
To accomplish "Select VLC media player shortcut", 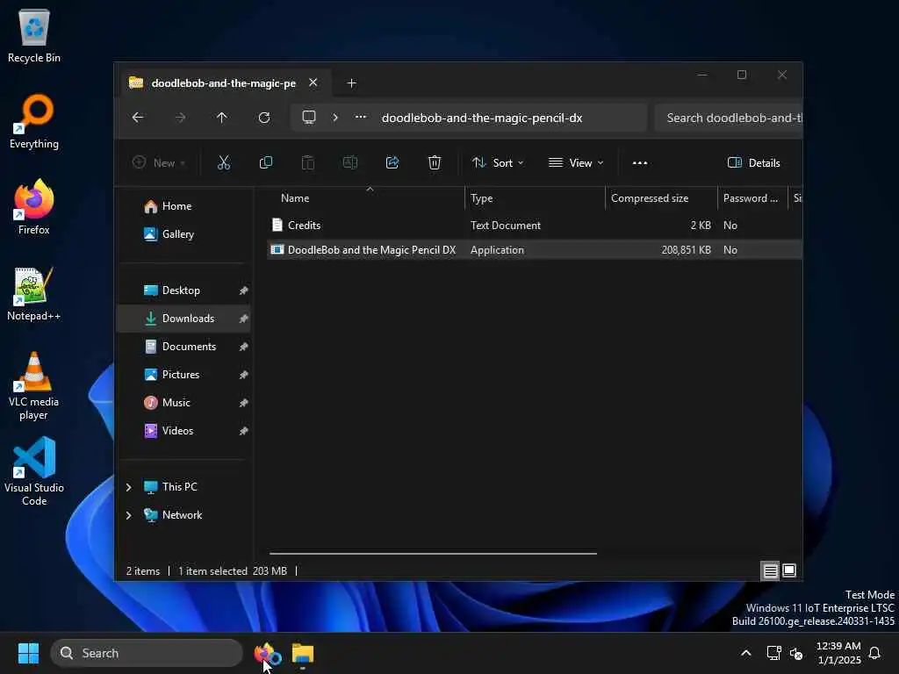I will click(34, 386).
